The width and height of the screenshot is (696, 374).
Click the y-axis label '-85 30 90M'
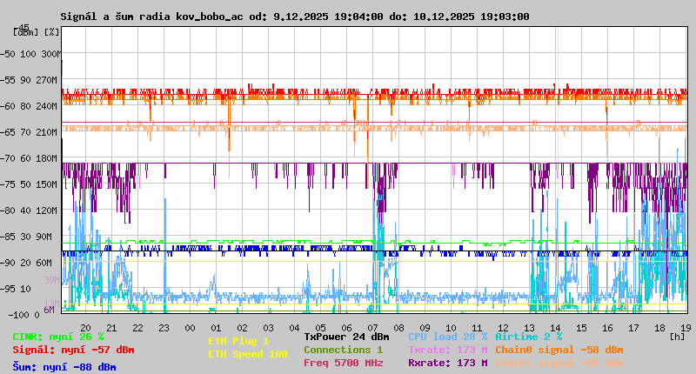pyautogui.click(x=26, y=237)
